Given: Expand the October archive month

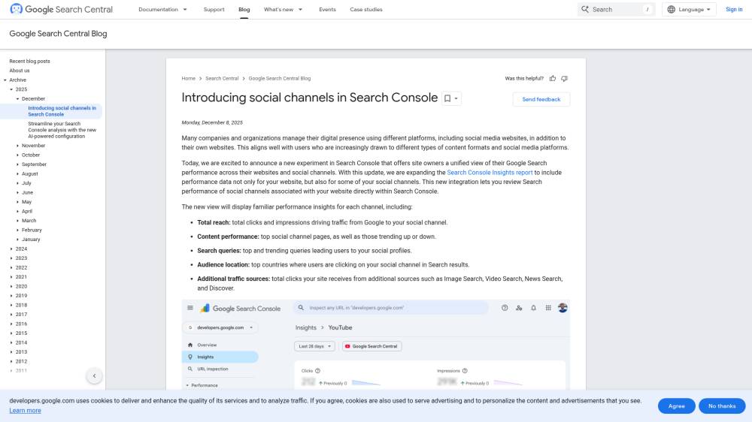Looking at the screenshot, I should (x=18, y=155).
